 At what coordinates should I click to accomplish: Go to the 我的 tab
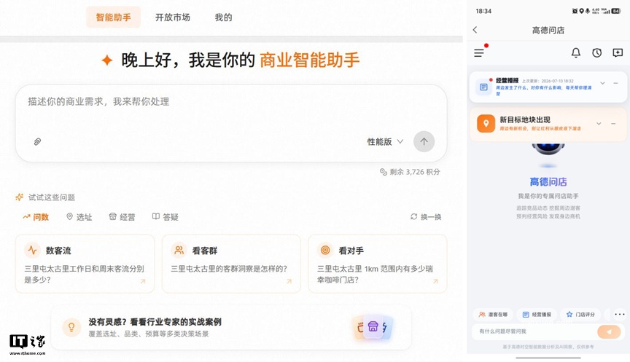pos(223,17)
